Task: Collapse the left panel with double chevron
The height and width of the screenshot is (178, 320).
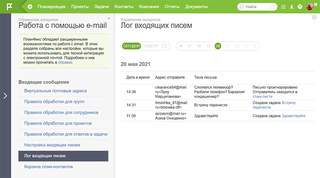Action: pyautogui.click(x=109, y=18)
